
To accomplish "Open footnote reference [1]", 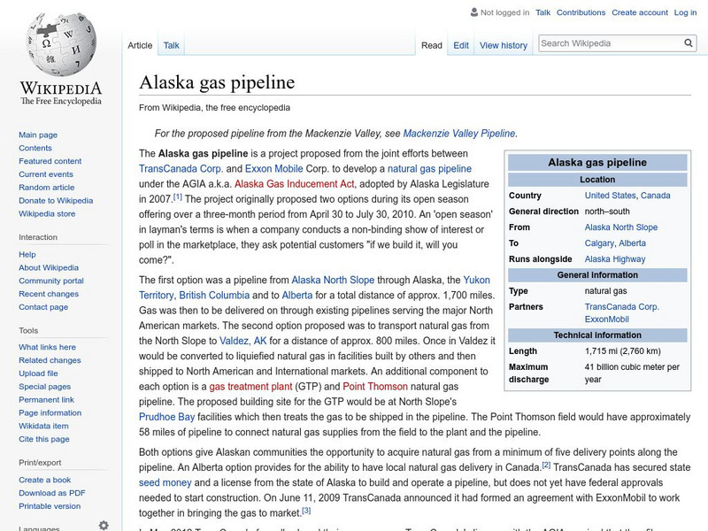I will pos(178,199).
